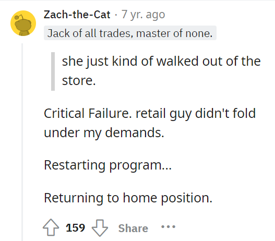This screenshot has width=275, height=241.
Task: Collapse the thread using the vertical line
Action: [22, 142]
